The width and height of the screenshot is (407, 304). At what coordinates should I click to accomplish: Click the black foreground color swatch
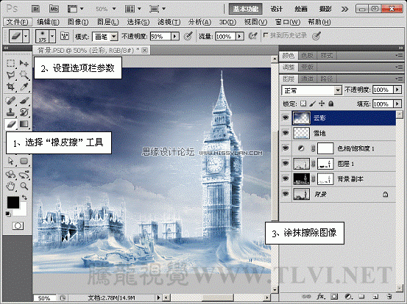tap(13, 203)
